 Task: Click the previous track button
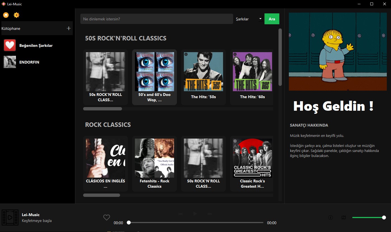pyautogui.click(x=181, y=214)
